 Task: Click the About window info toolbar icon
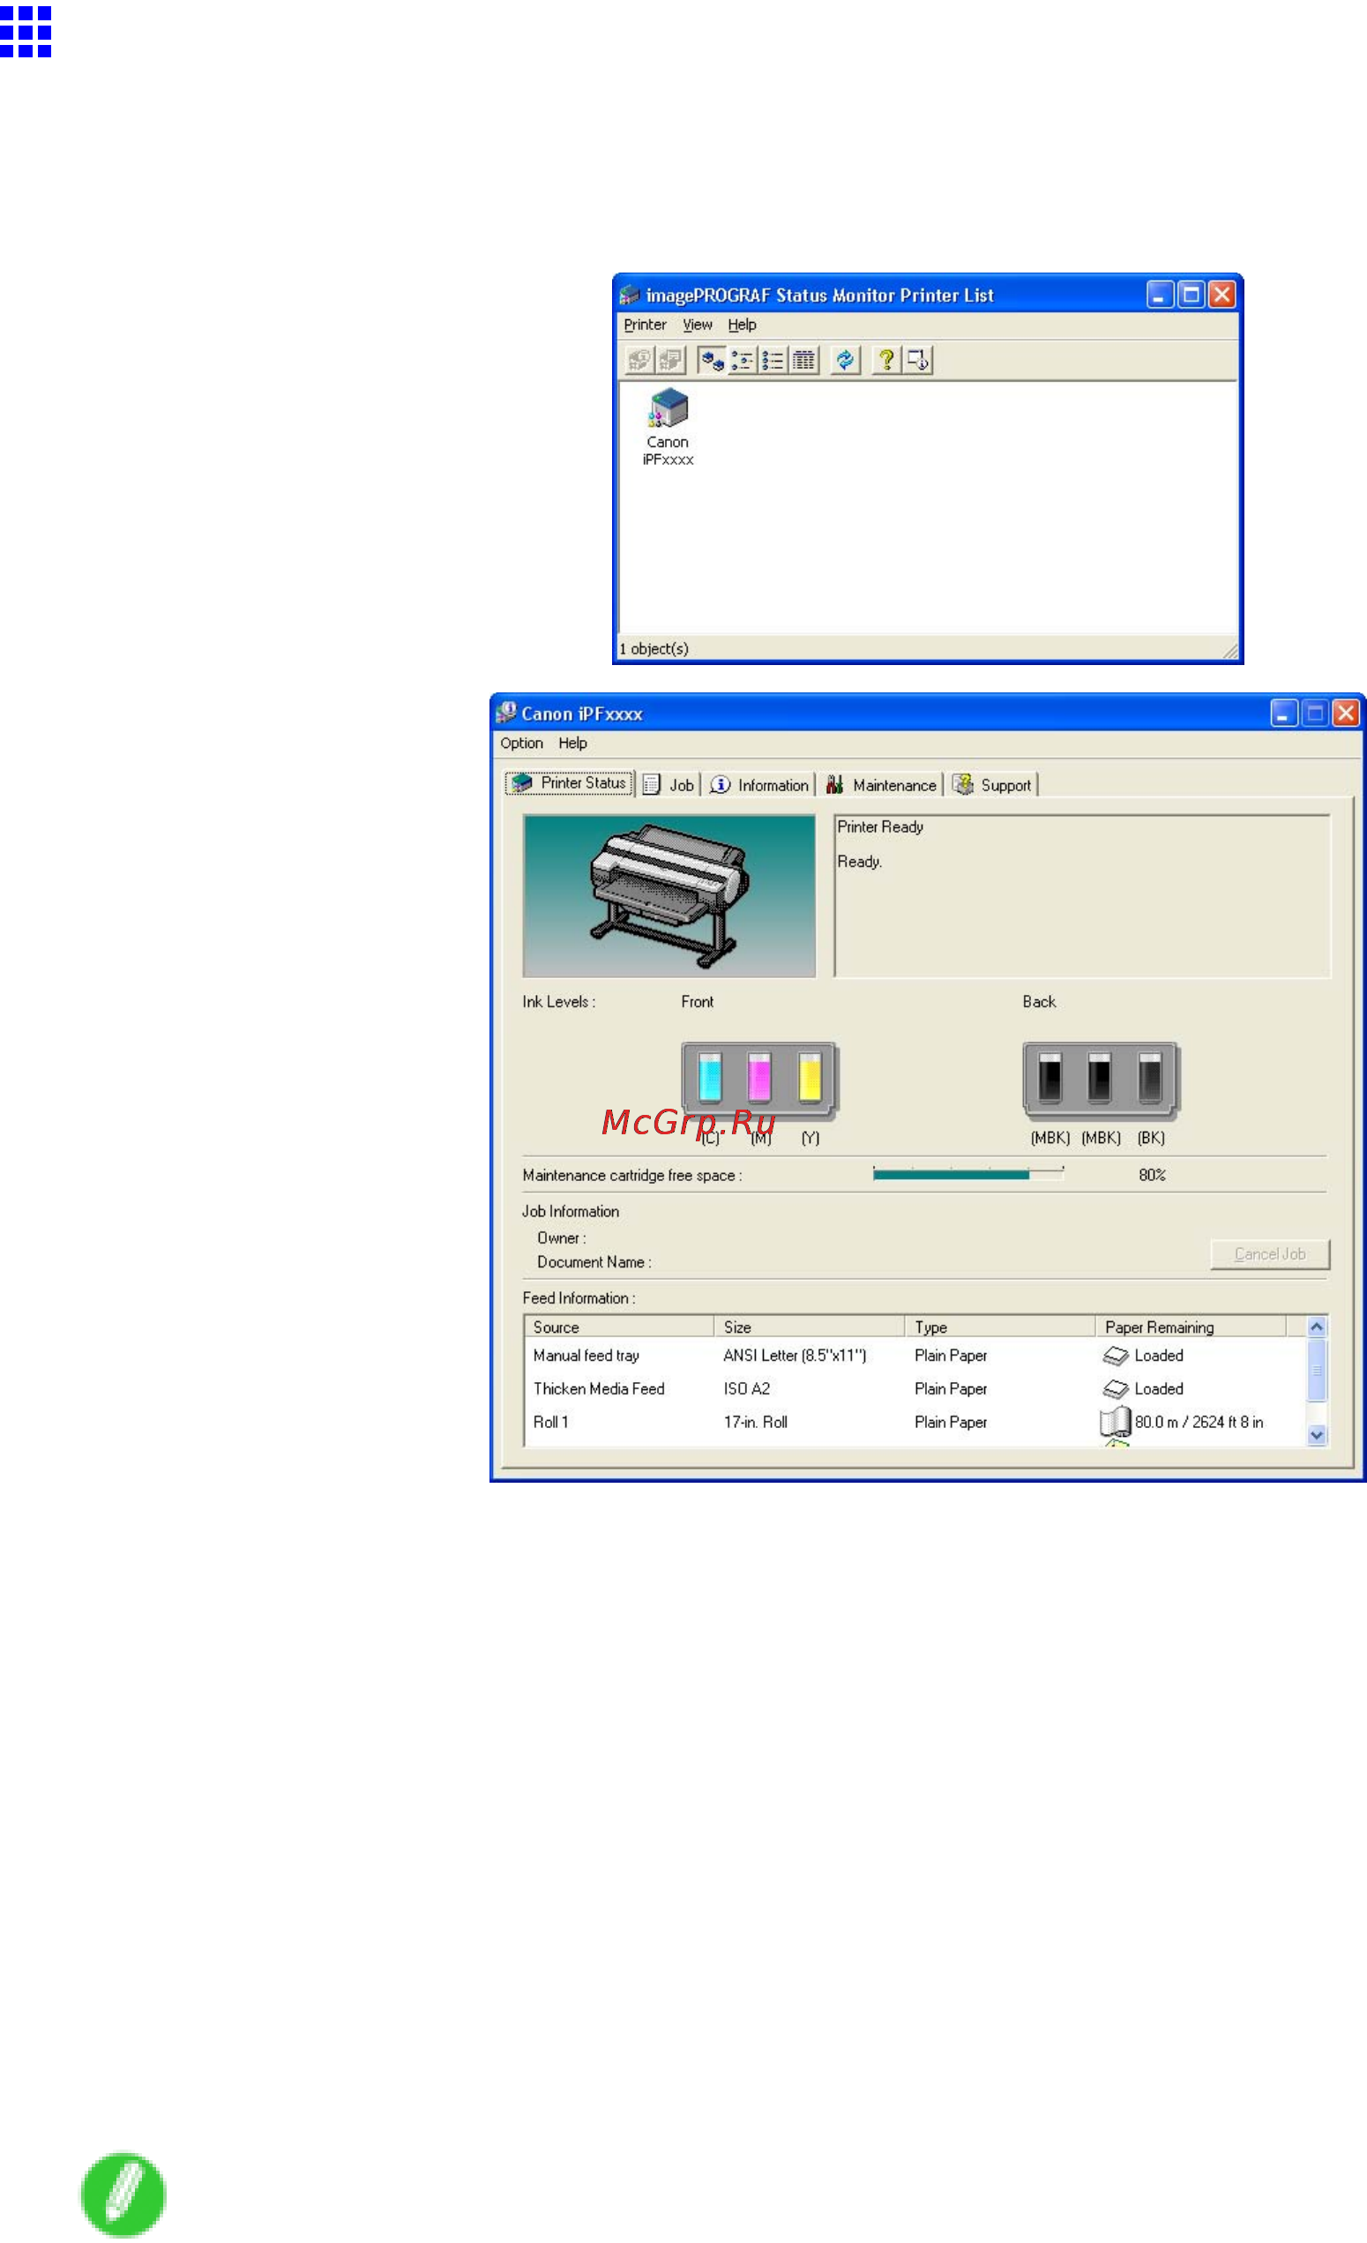[917, 361]
